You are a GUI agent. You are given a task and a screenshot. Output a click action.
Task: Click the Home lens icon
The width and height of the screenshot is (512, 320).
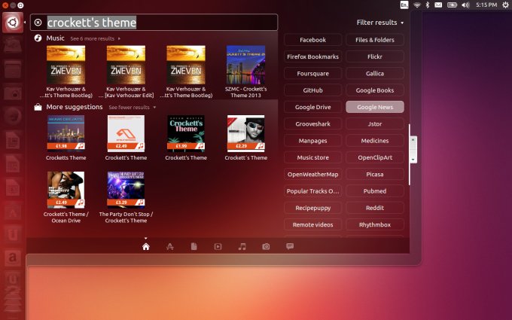pyautogui.click(x=146, y=246)
